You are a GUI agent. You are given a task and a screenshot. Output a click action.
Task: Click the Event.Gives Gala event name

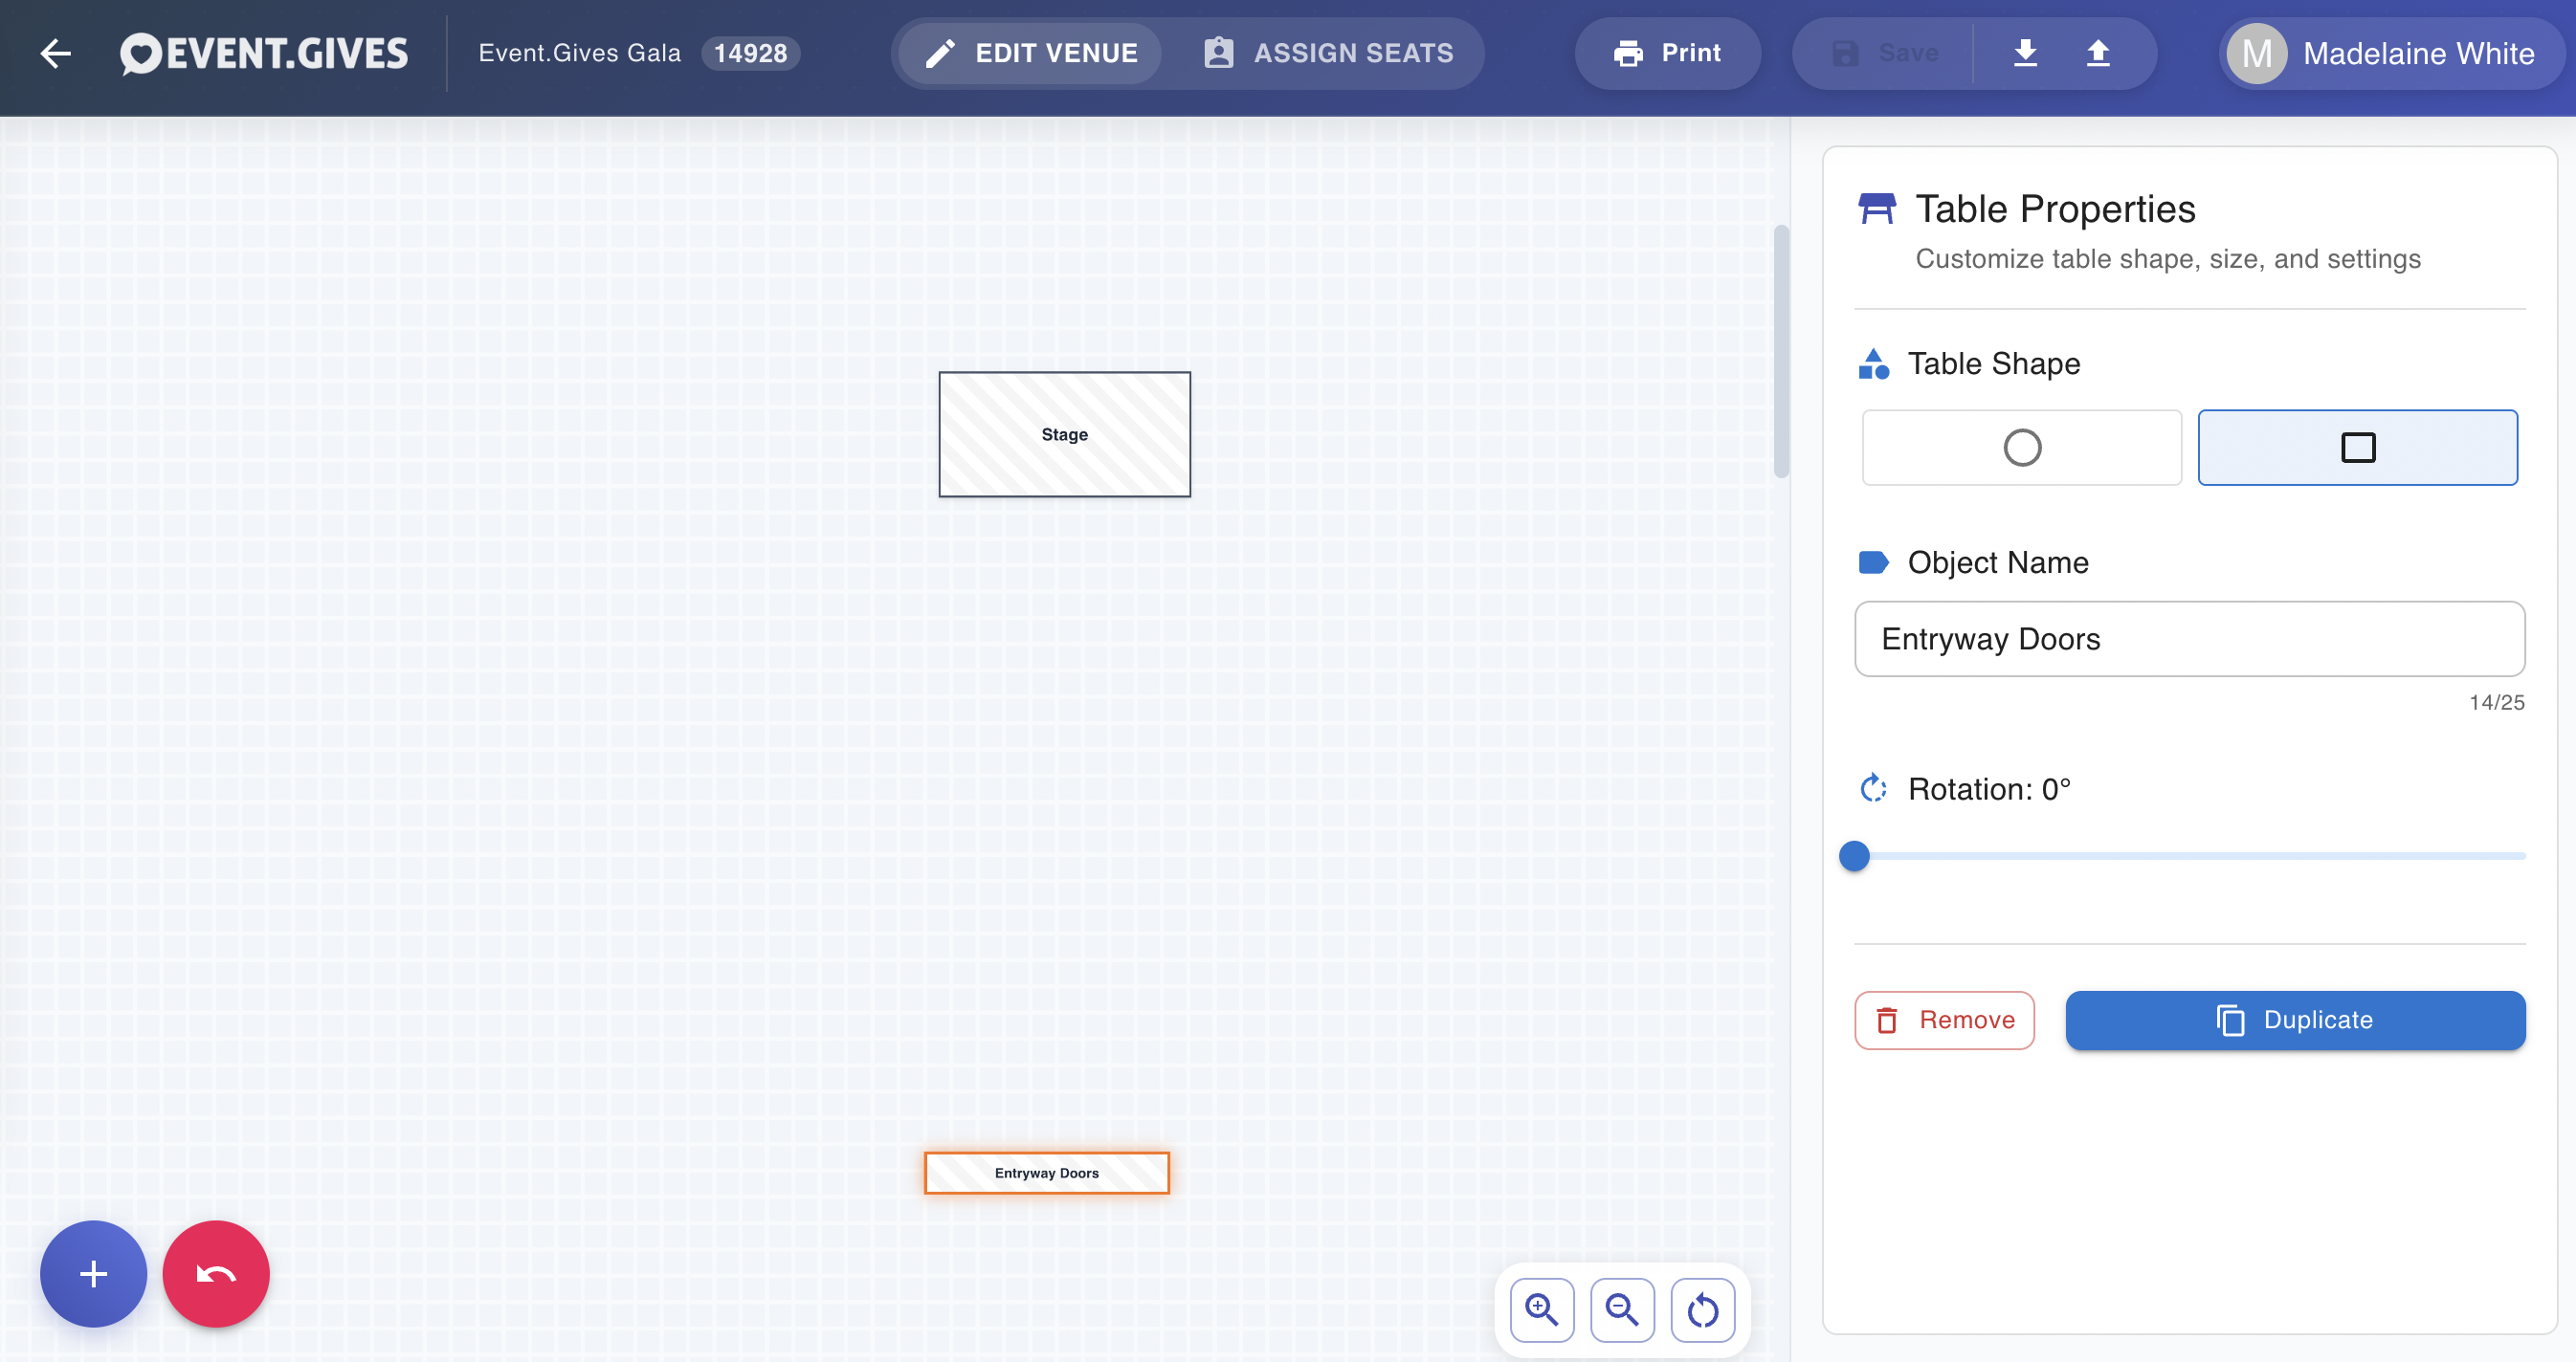click(579, 53)
